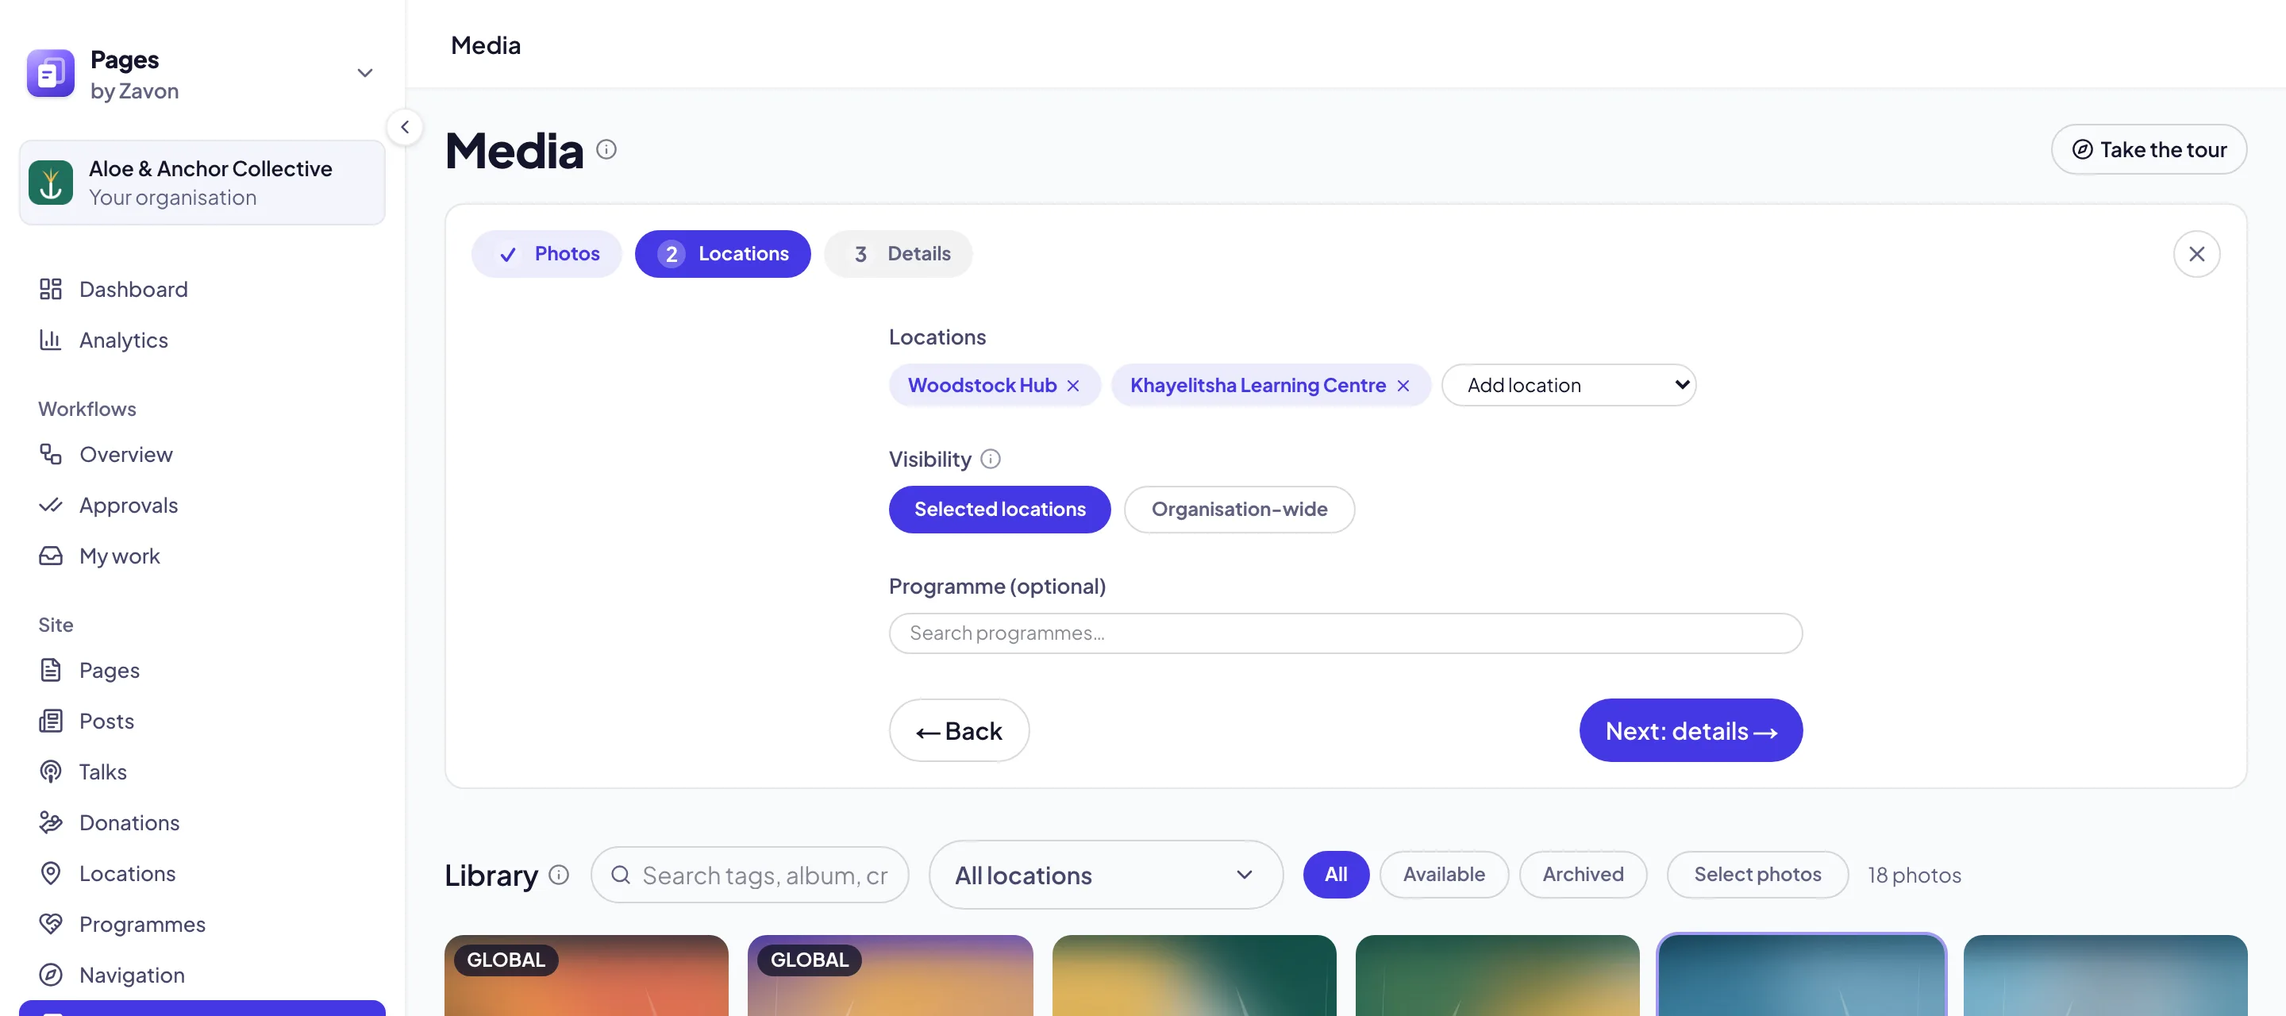Screen dimensions: 2286x1016
Task: Switch to the Details step tab
Action: [898, 254]
